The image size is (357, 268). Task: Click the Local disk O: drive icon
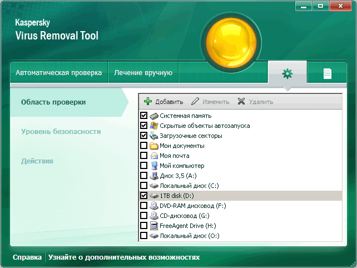pos(154,236)
